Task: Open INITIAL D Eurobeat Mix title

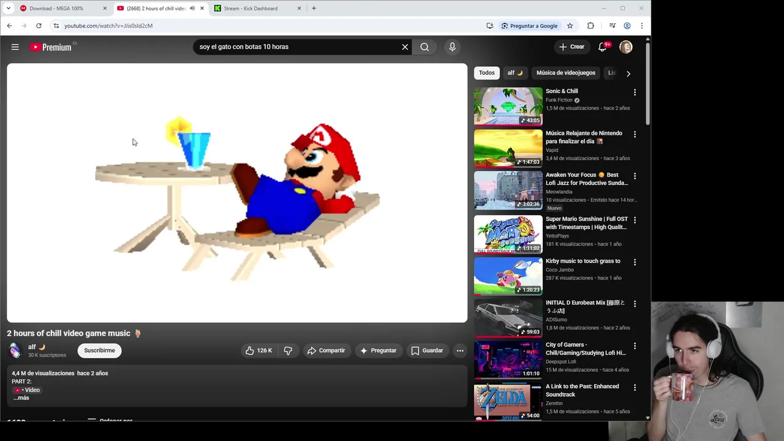Action: [586, 307]
